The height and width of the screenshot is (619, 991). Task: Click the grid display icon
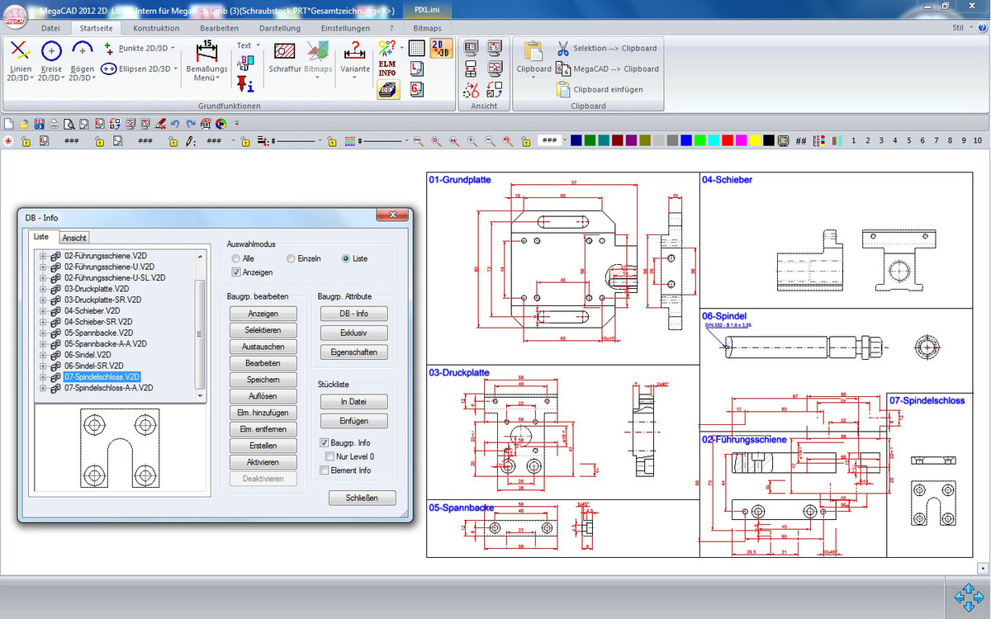tap(417, 48)
